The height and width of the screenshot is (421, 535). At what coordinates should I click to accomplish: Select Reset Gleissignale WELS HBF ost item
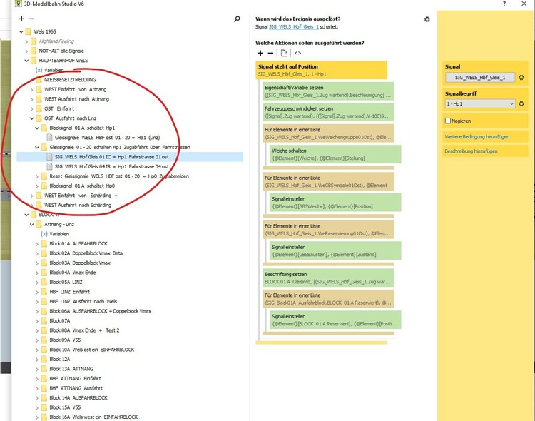(119, 176)
